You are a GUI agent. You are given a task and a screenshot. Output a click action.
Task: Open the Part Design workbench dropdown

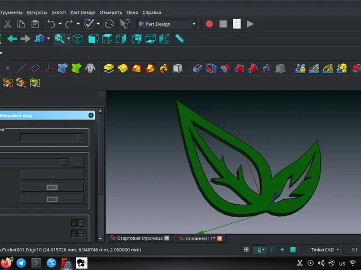coord(168,24)
